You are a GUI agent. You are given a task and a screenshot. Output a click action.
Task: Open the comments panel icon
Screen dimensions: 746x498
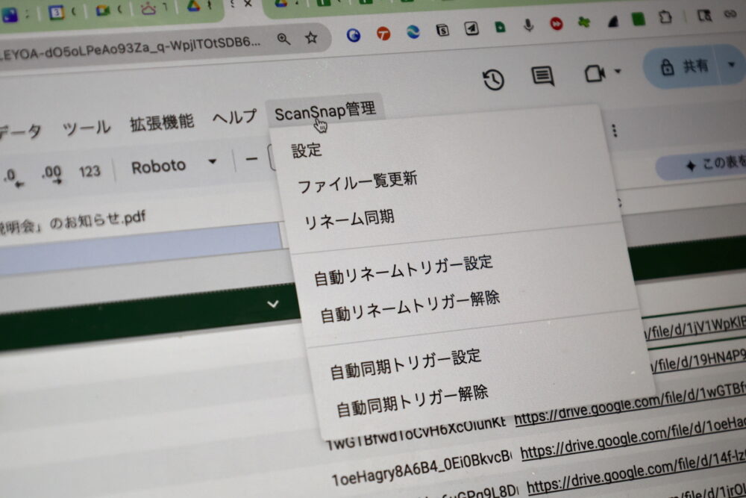coord(542,76)
